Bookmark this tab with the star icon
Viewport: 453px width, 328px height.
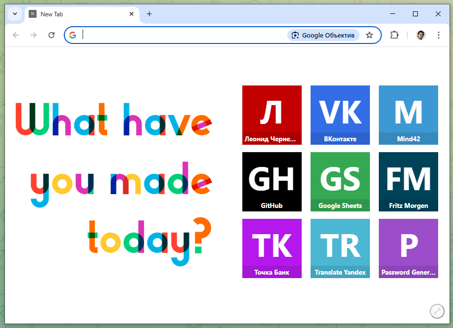369,35
